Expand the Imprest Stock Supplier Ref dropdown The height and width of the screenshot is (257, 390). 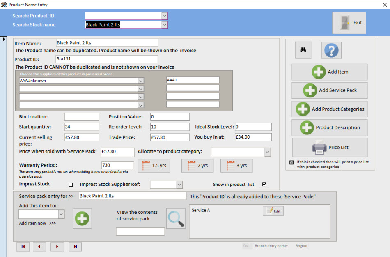[x=179, y=185]
